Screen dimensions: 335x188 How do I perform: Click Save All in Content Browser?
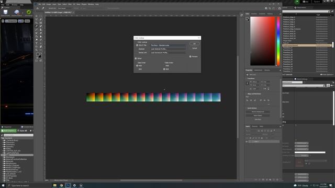click(x=22, y=131)
